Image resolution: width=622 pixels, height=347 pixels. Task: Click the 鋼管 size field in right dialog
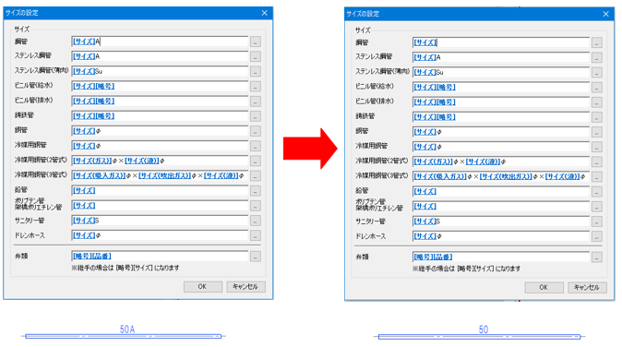501,42
